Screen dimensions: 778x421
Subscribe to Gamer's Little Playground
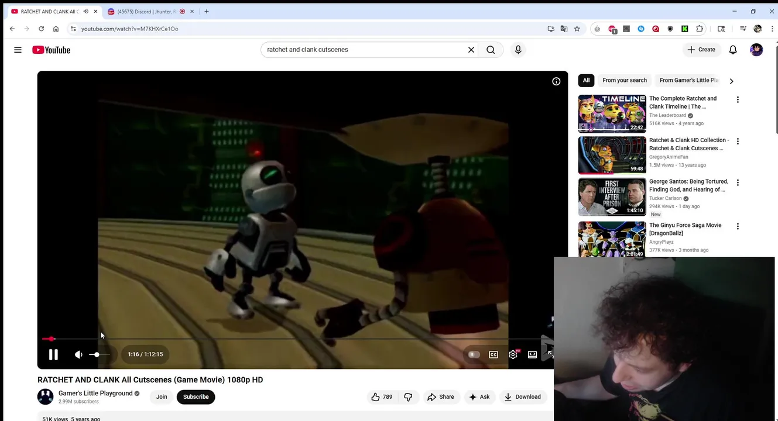[x=196, y=396]
